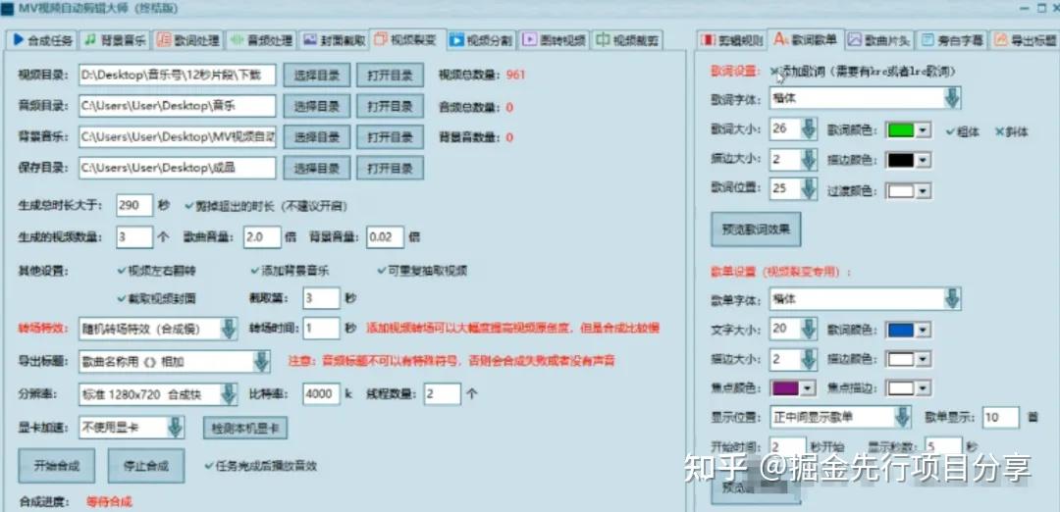Image resolution: width=1060 pixels, height=512 pixels.
Task: Open the 显卡加速 dropdown
Action: pos(132,428)
